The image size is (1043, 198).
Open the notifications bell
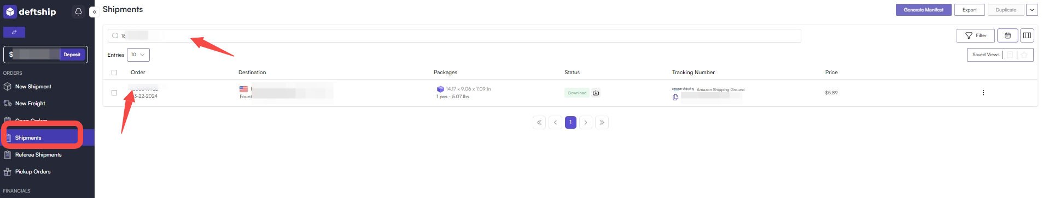coord(78,11)
